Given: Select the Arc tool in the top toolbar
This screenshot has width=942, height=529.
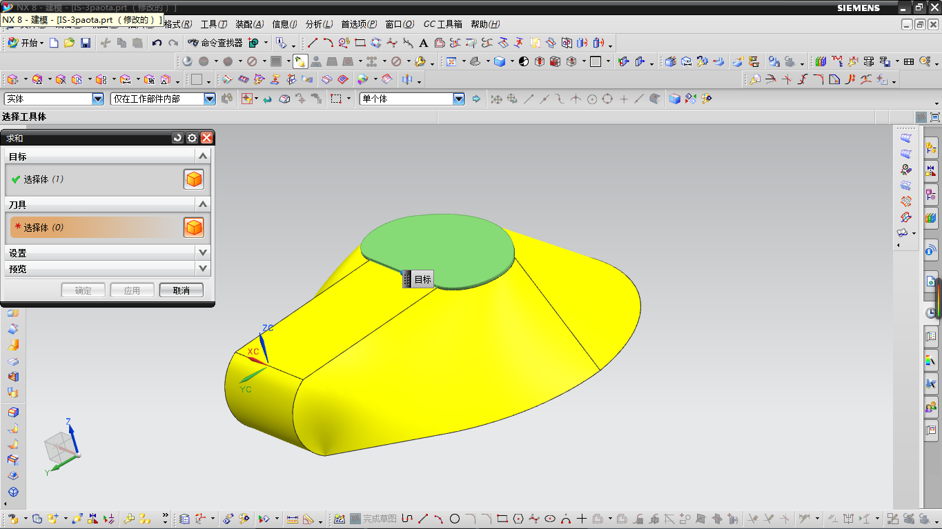Looking at the screenshot, I should click(x=328, y=43).
